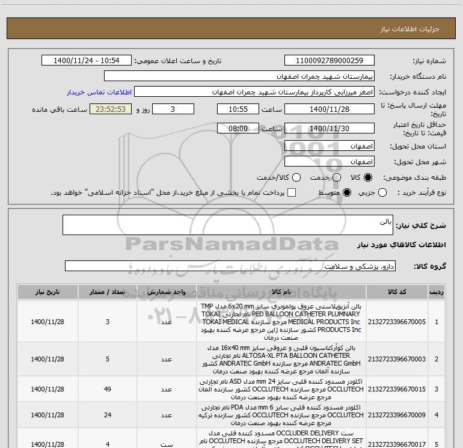Screen dimensions: 463x448
Task: Choose the متوسط purchase type radio
Action: click(347, 192)
